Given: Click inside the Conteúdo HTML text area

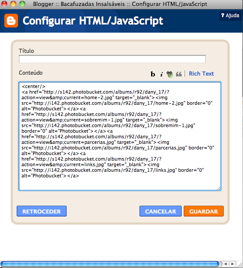Looking at the screenshot, I should (120, 136).
